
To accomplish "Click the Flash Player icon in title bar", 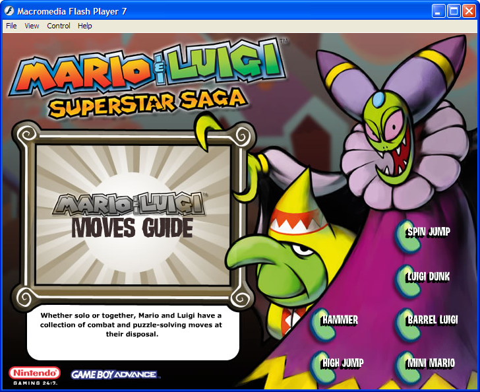I will click(9, 11).
